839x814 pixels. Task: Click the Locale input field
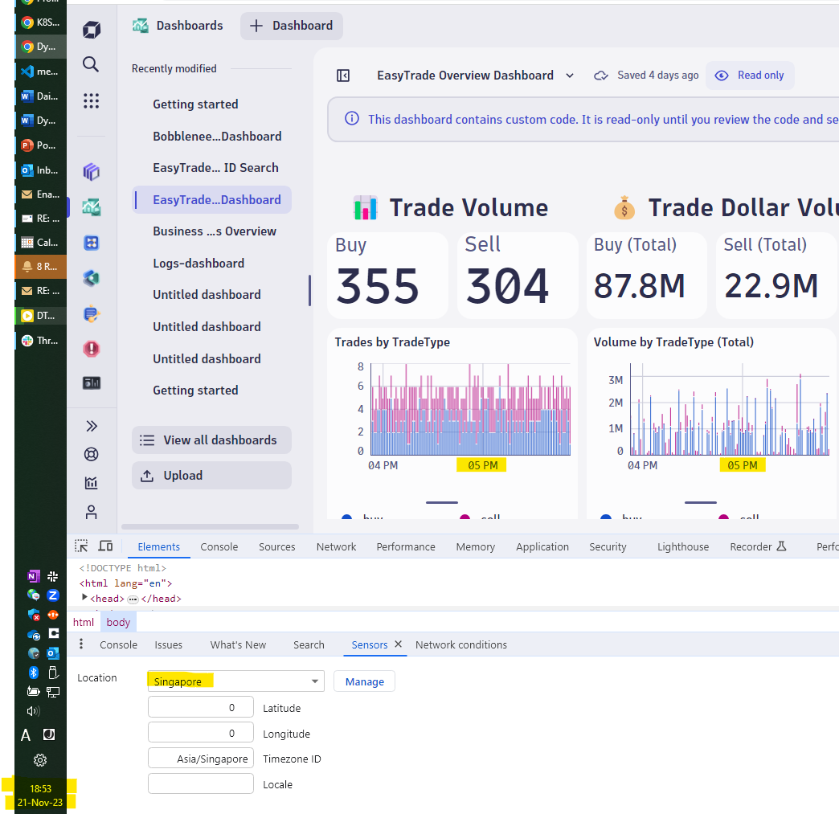(x=201, y=783)
